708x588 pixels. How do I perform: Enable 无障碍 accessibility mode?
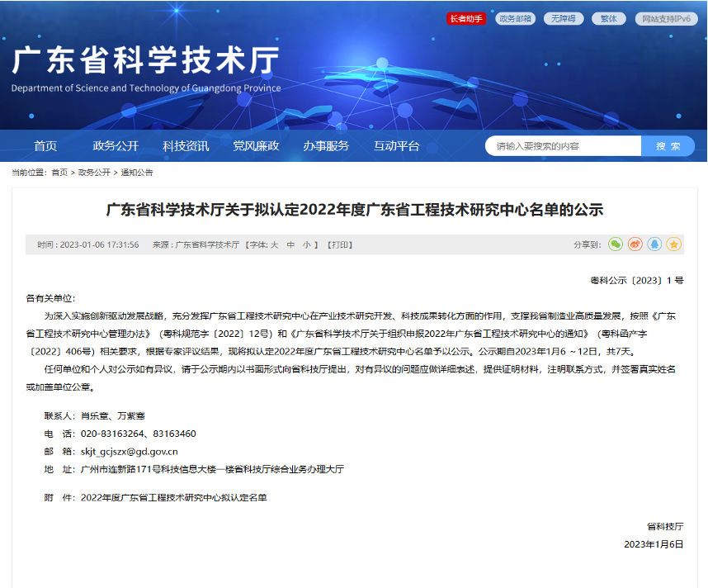tap(564, 18)
